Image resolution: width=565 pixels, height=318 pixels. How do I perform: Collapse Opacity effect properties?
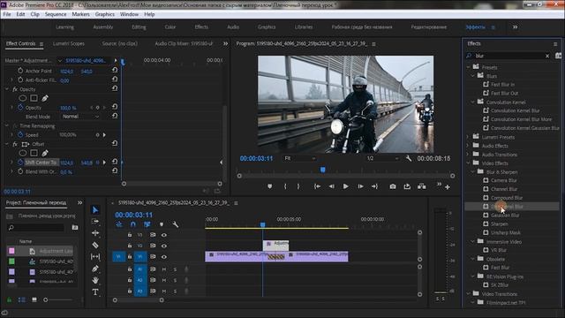[7, 89]
